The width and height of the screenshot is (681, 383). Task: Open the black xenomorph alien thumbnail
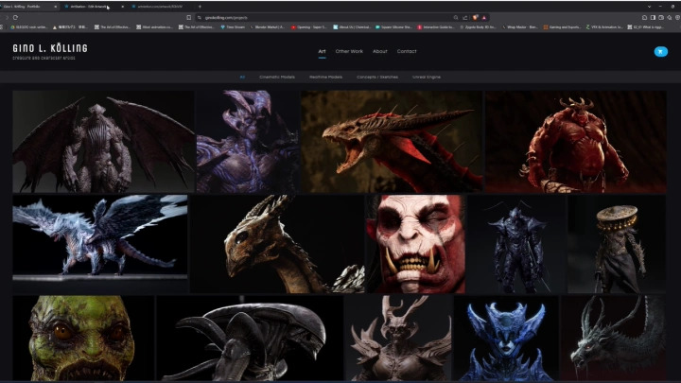pos(250,339)
